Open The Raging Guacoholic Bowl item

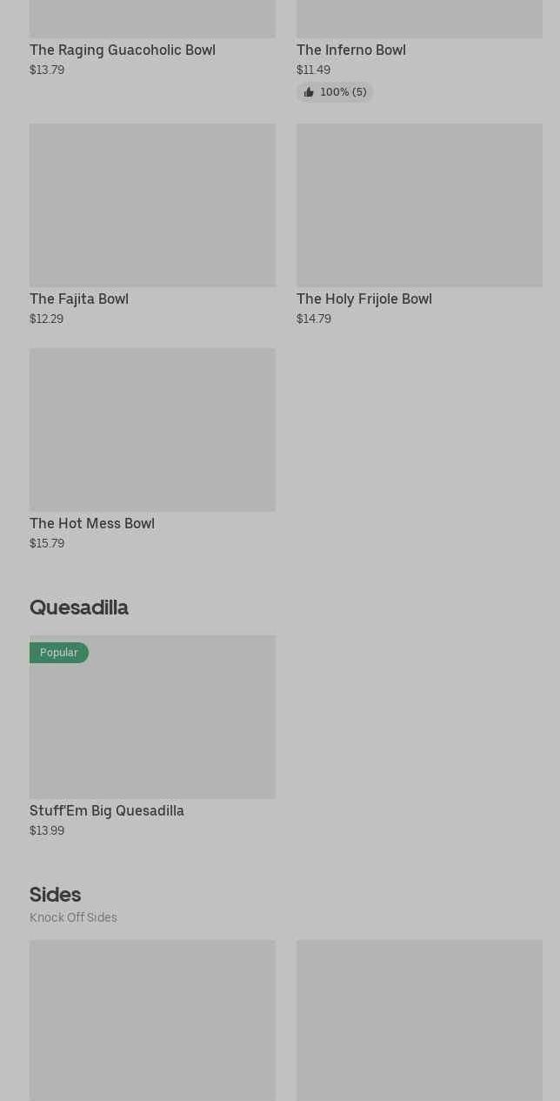pos(123,50)
